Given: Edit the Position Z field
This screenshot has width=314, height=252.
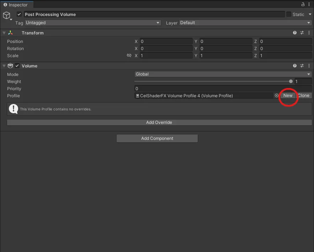Looking at the screenshot, I should click(x=285, y=42).
